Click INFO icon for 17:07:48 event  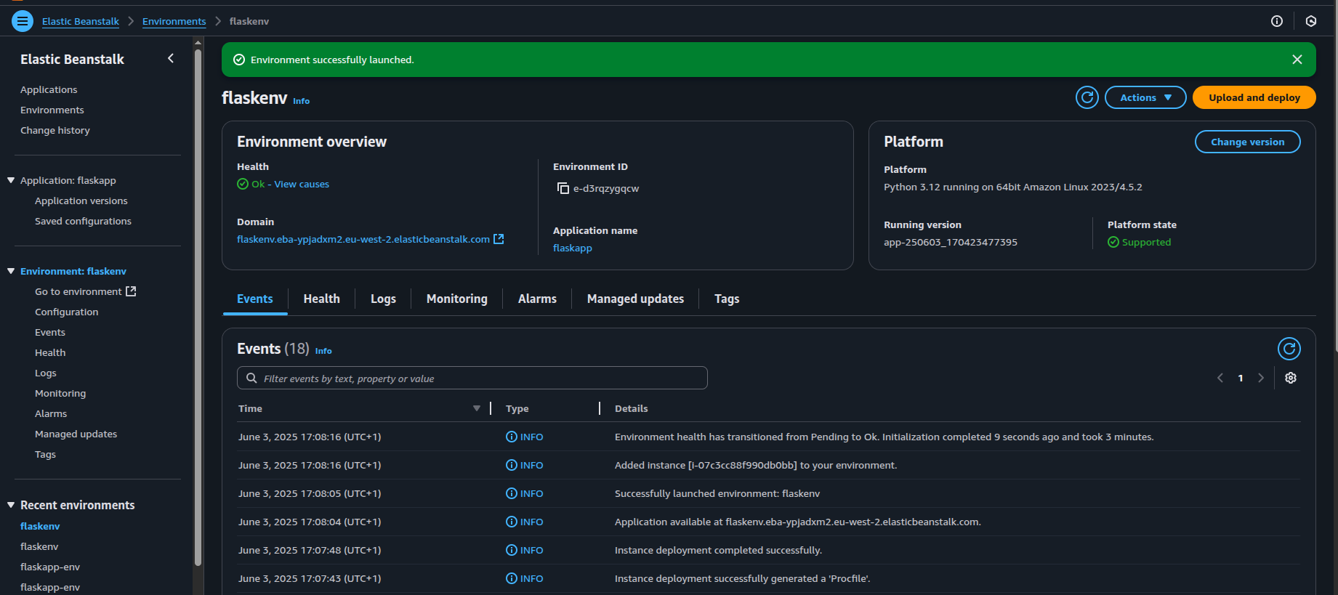[x=512, y=551]
